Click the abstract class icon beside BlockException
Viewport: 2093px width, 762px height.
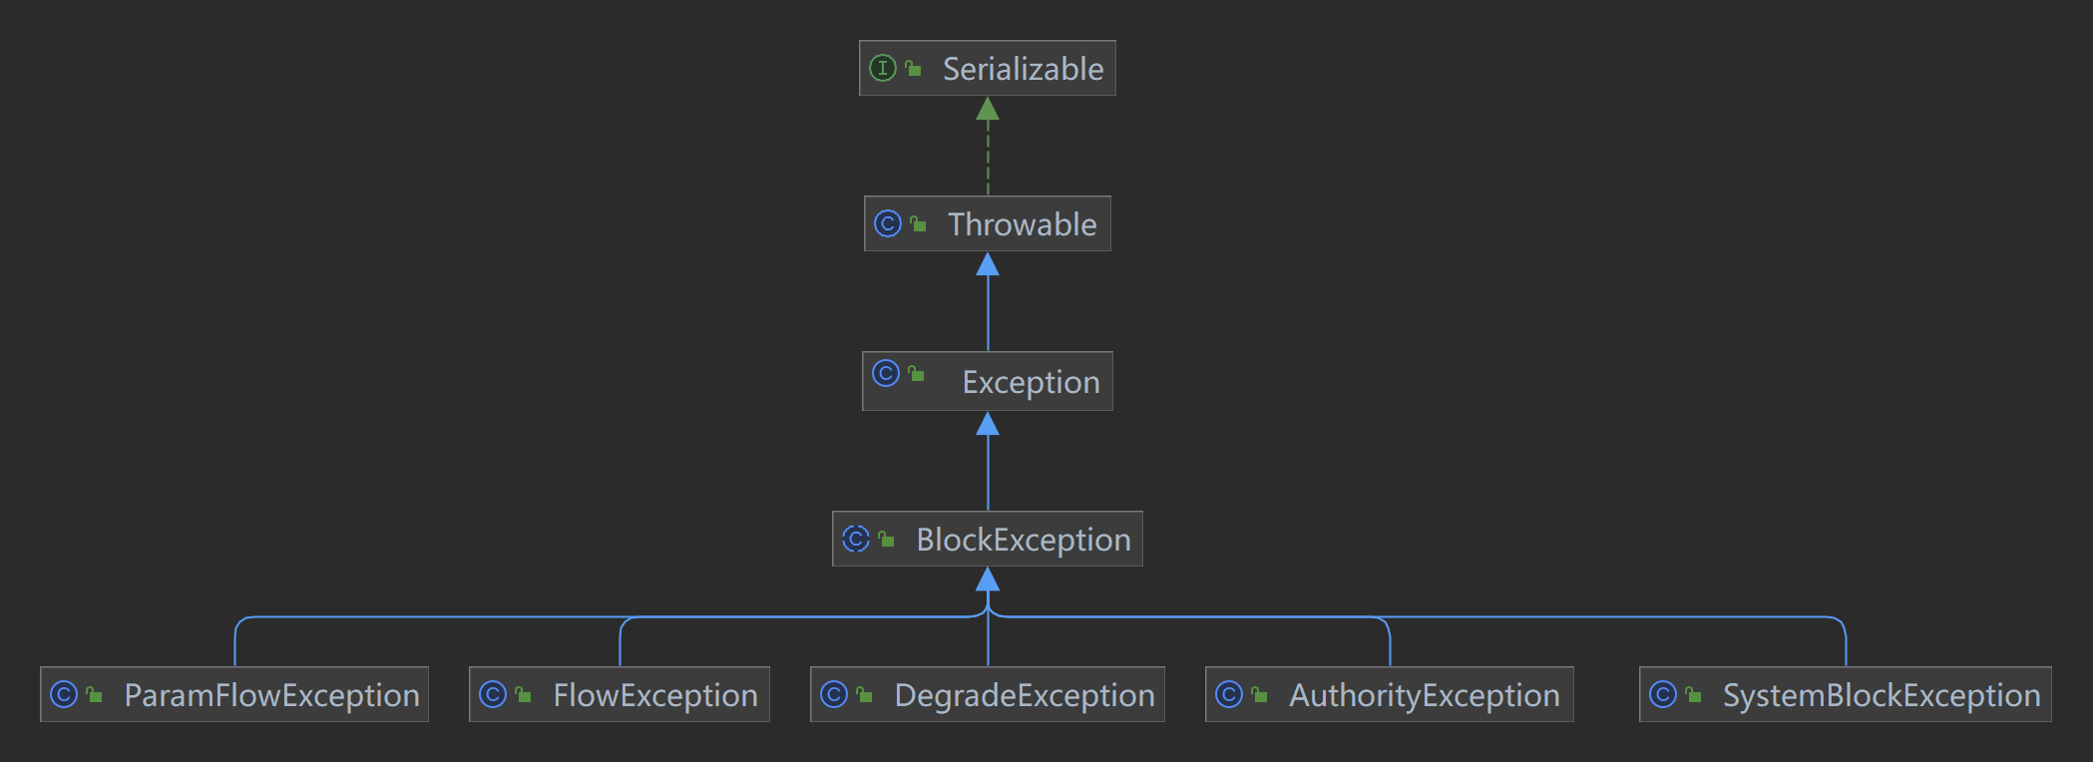point(856,539)
